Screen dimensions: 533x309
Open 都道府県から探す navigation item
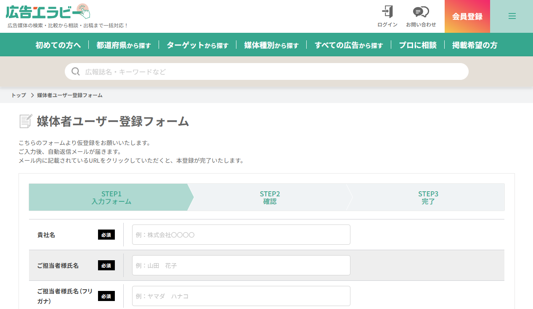click(x=123, y=45)
